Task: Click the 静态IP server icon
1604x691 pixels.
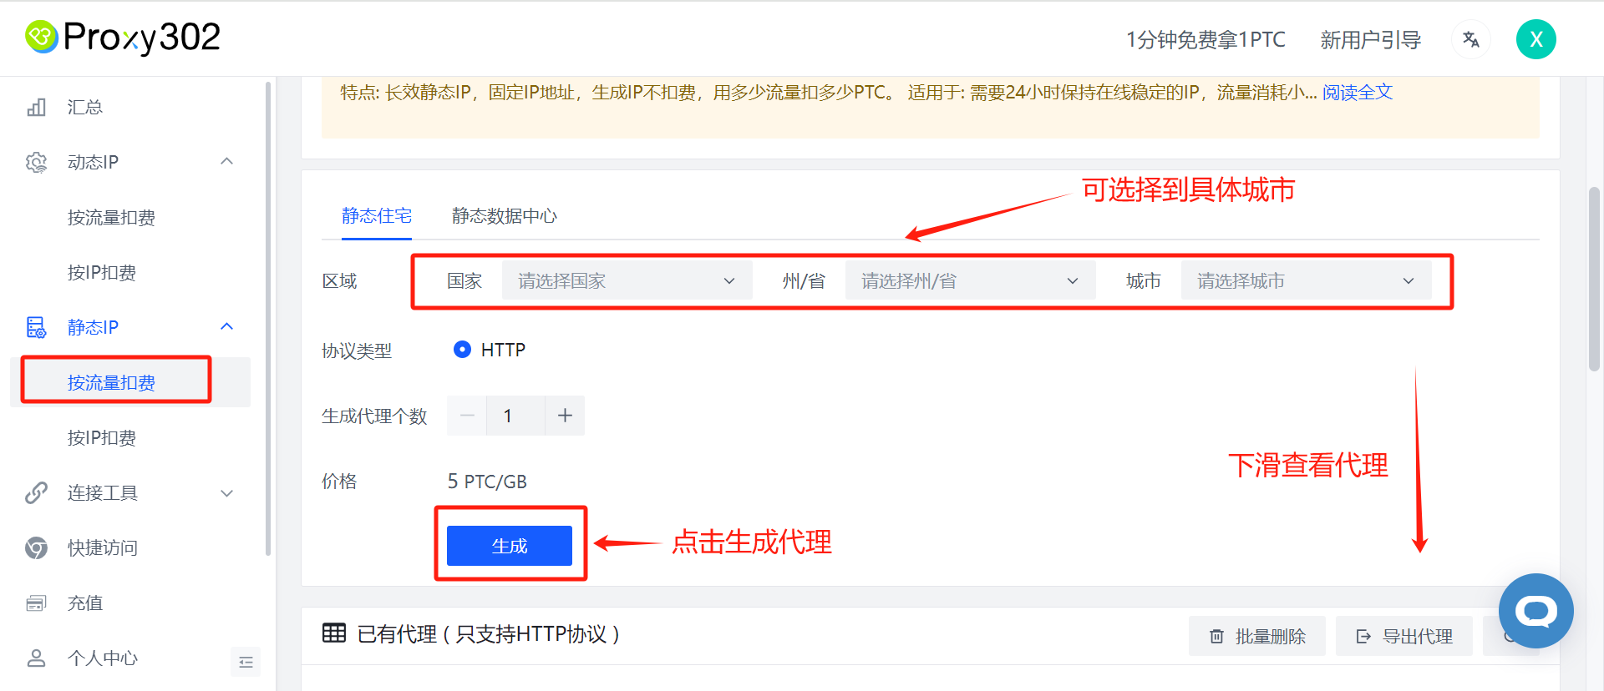Action: [x=36, y=327]
